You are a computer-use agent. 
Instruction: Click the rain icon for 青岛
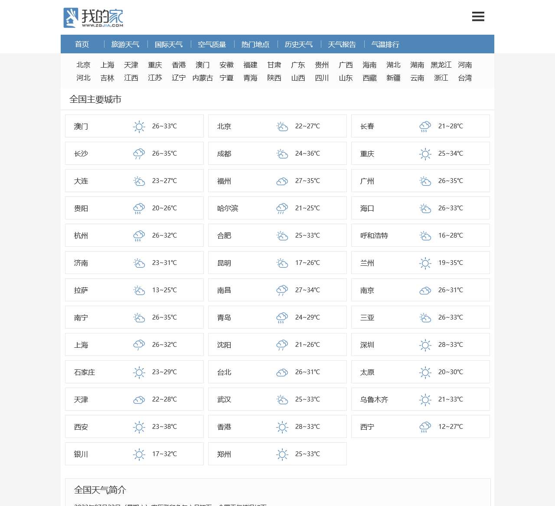[x=282, y=318]
